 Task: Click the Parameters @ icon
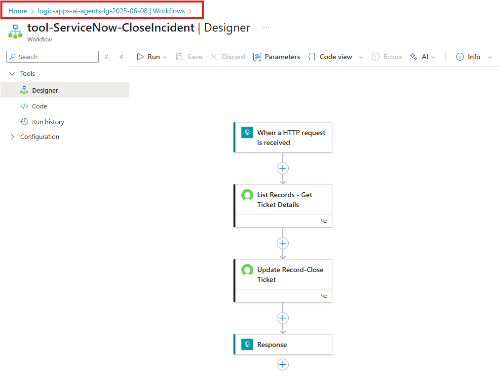click(x=257, y=57)
